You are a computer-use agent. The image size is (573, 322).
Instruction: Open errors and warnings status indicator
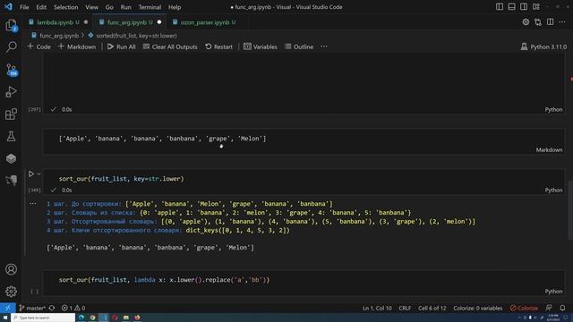click(x=73, y=308)
